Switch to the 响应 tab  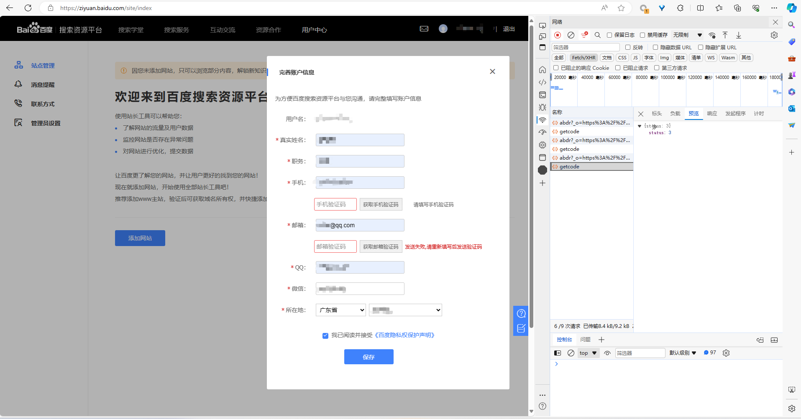[712, 114]
